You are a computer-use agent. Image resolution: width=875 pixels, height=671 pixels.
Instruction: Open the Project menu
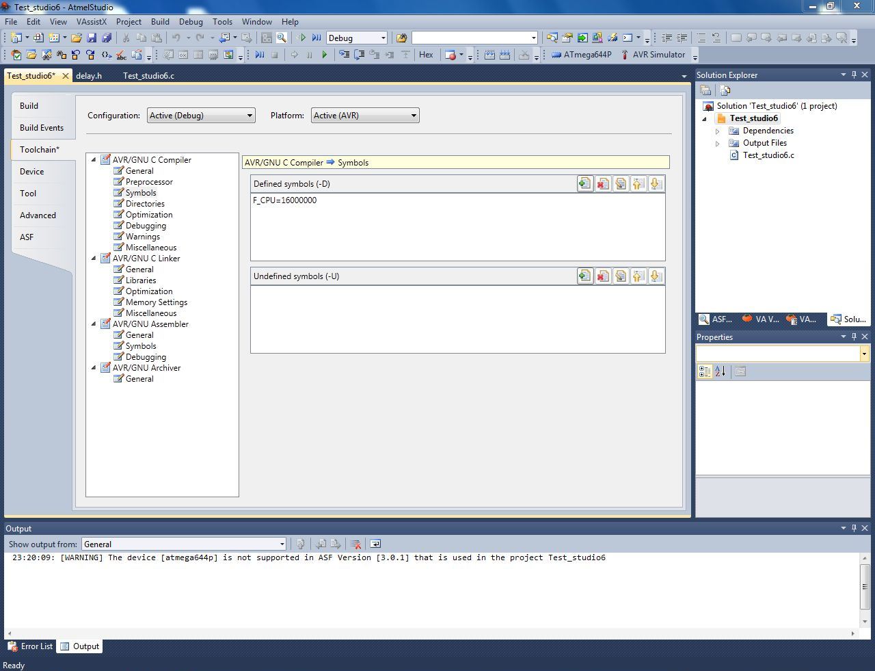pos(129,22)
